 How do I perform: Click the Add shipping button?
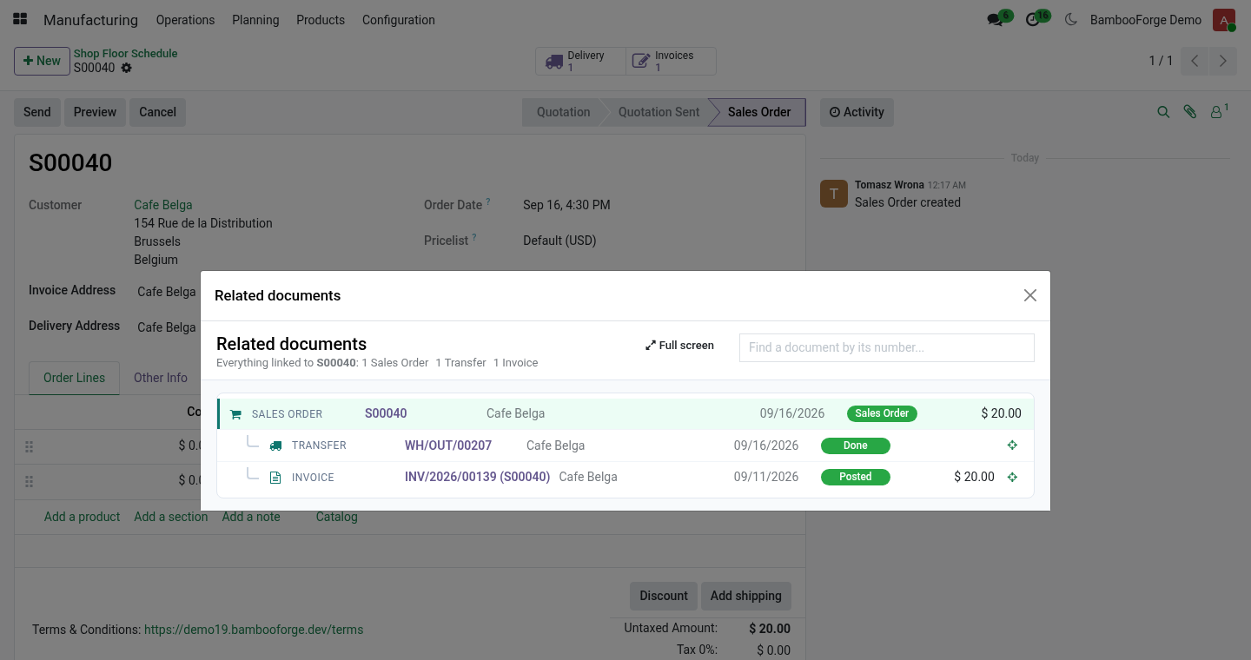(x=746, y=596)
